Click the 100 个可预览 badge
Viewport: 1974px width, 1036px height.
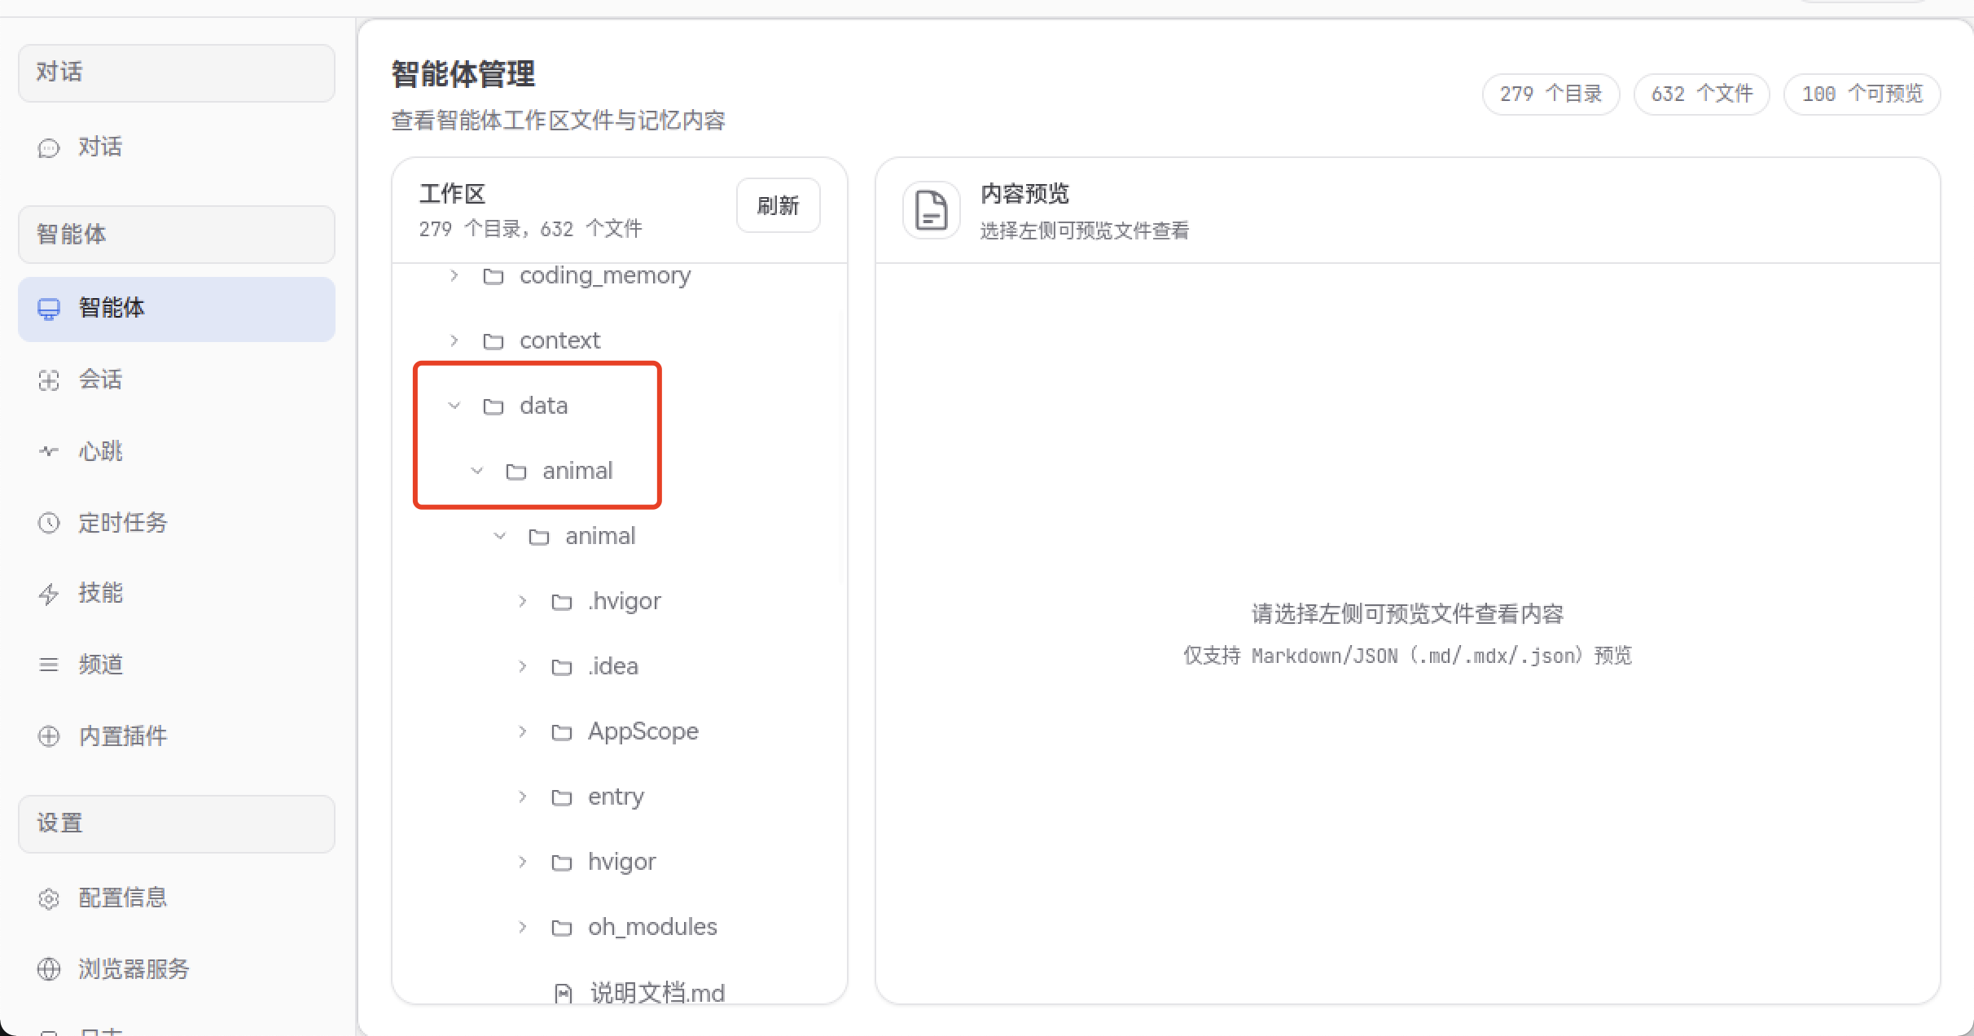pyautogui.click(x=1862, y=94)
